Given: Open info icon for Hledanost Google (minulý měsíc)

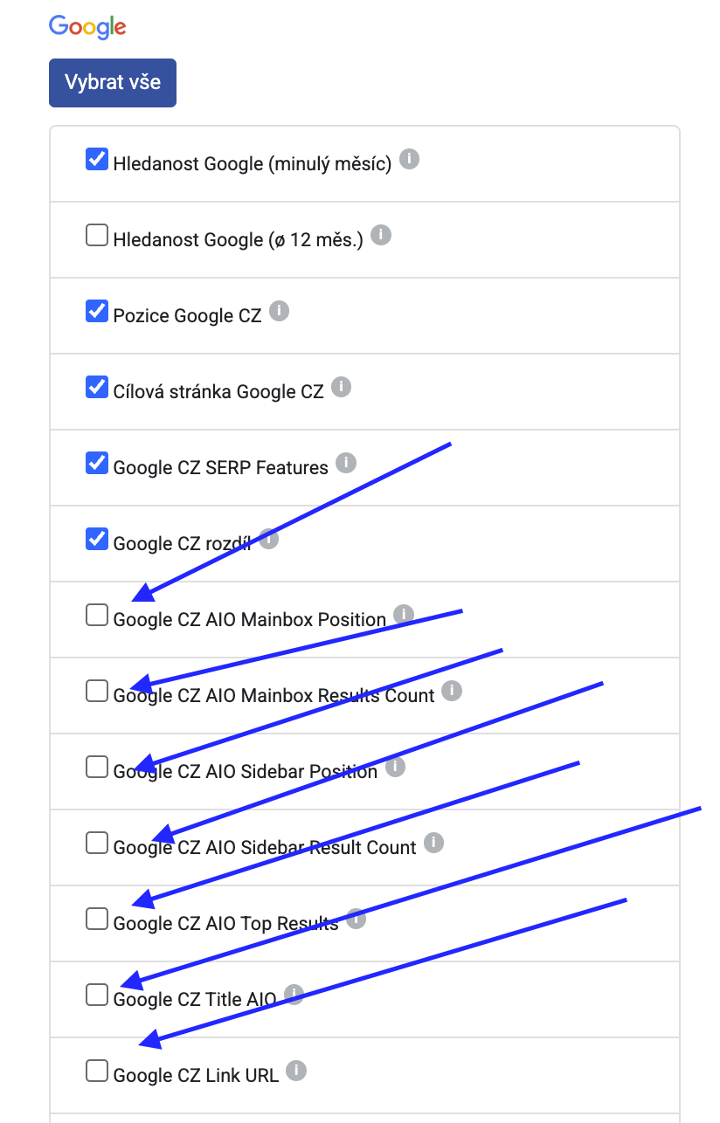Looking at the screenshot, I should click(409, 160).
